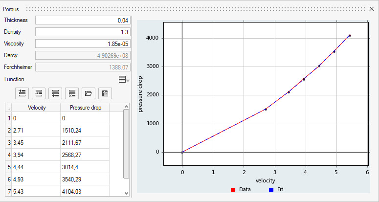Image resolution: width=379 pixels, height=202 pixels.
Task: Select the velocity cell 5,43
Action: [36, 191]
